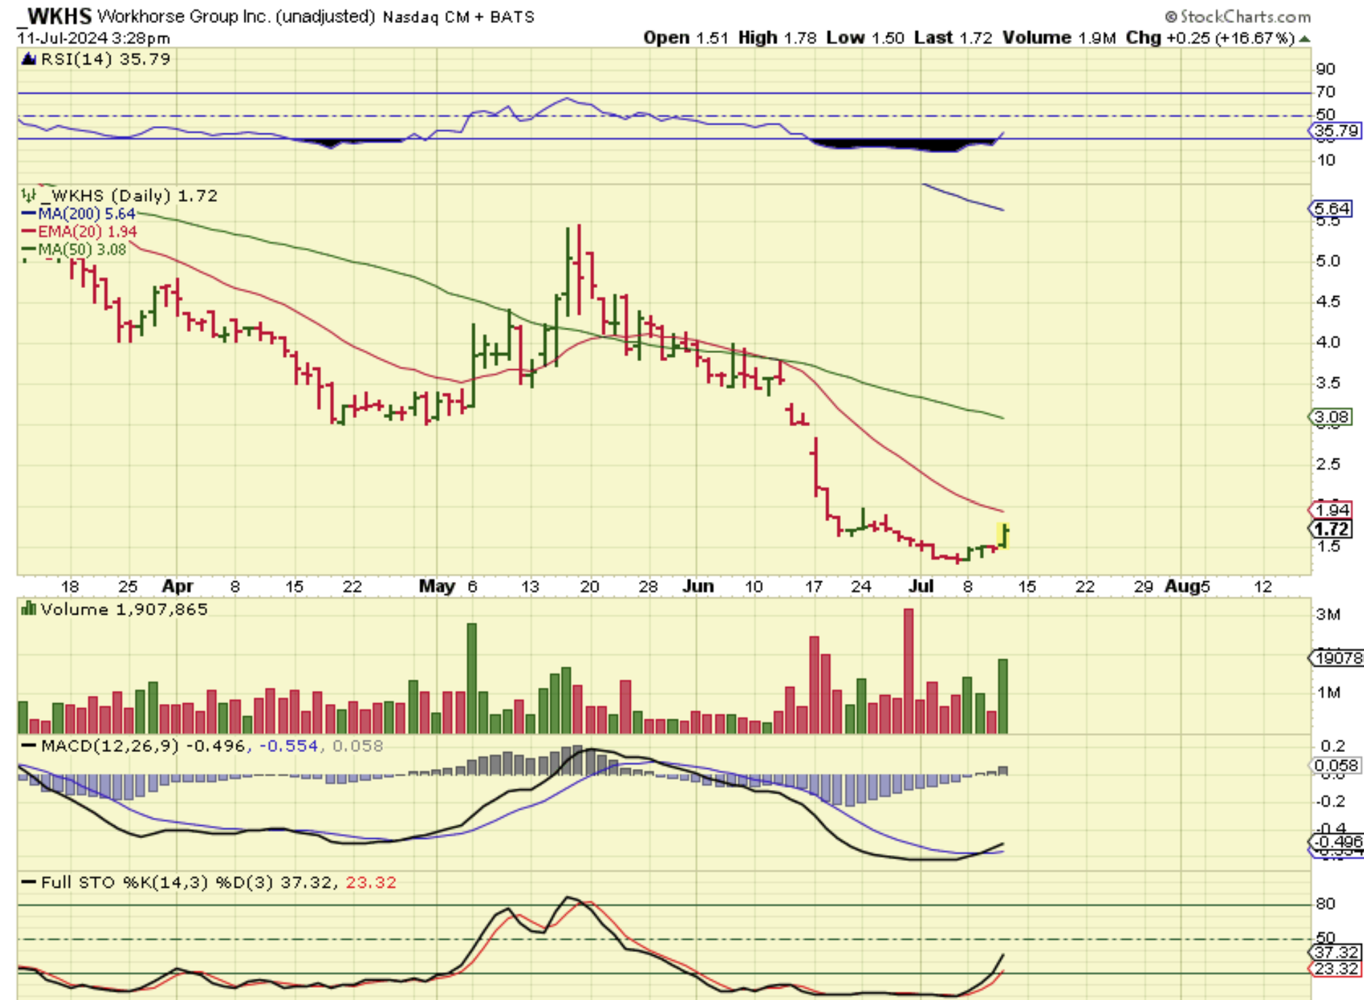The width and height of the screenshot is (1364, 1000).
Task: Click the May label on date axis
Action: point(437,587)
